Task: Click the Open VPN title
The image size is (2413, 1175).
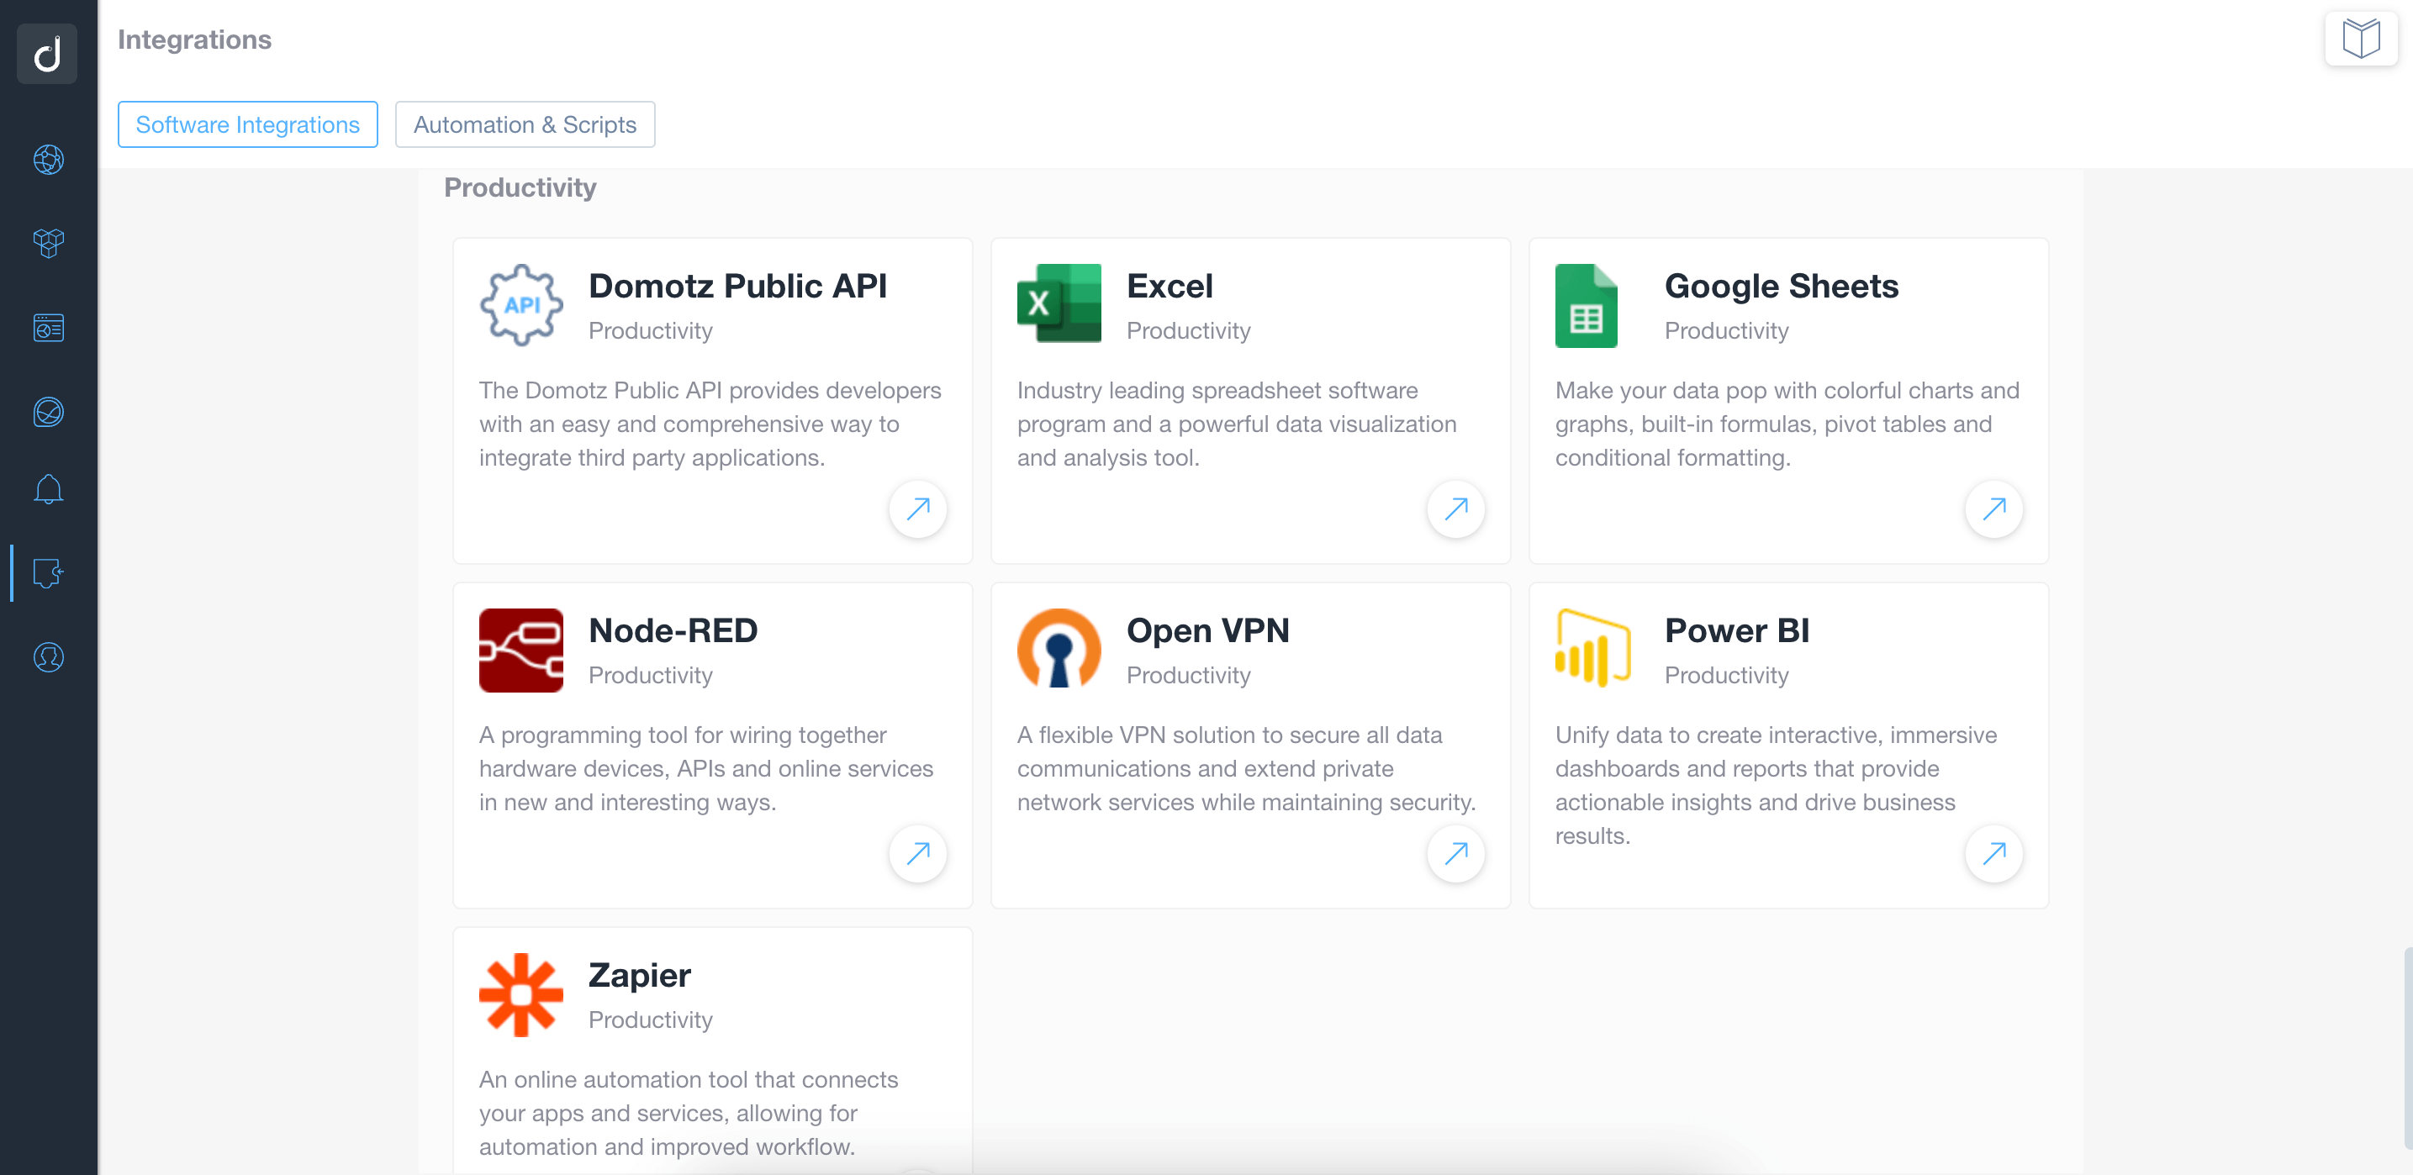Action: (1207, 631)
